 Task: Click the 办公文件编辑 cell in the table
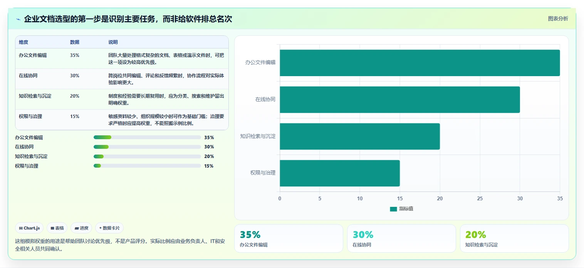[33, 55]
